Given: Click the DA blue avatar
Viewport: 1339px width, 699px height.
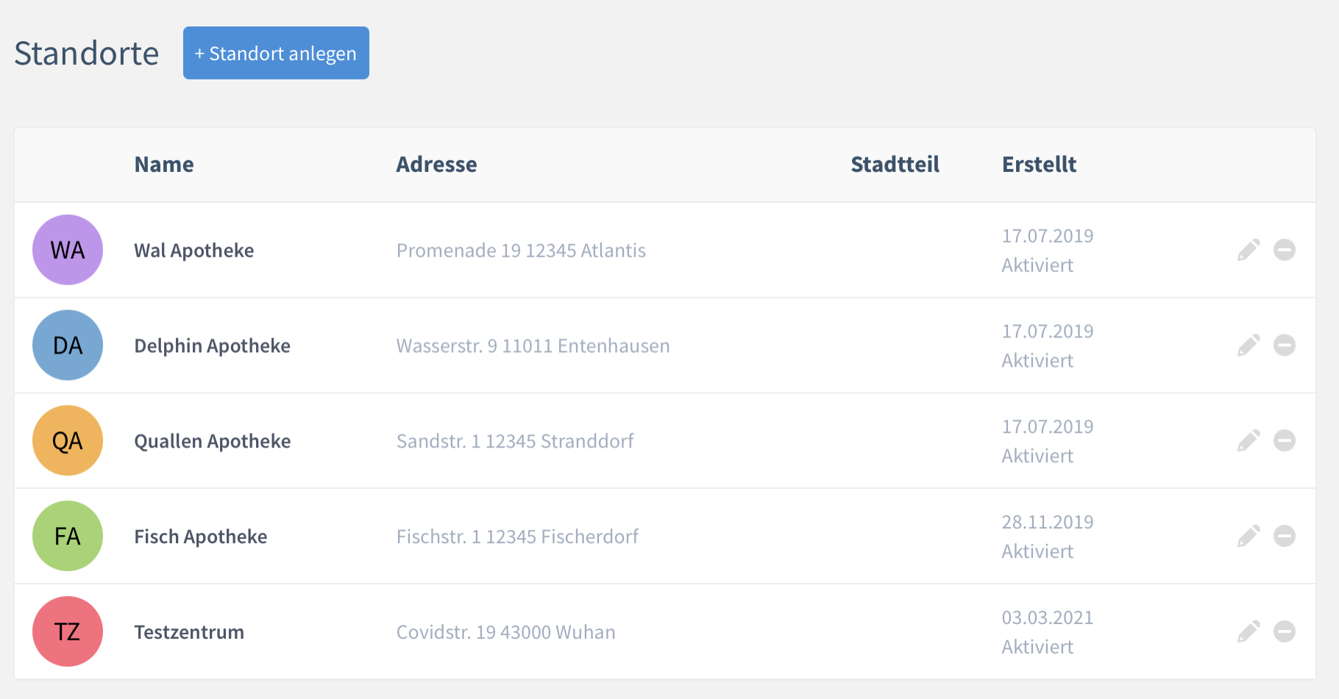Looking at the screenshot, I should click(x=68, y=345).
